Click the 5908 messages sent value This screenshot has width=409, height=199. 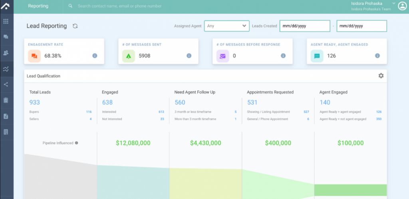tap(144, 56)
